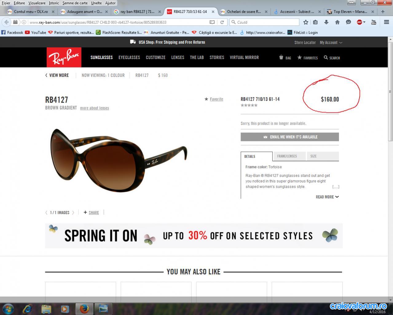Expand details with READ MORE
This screenshot has height=315, width=393.
327,197
